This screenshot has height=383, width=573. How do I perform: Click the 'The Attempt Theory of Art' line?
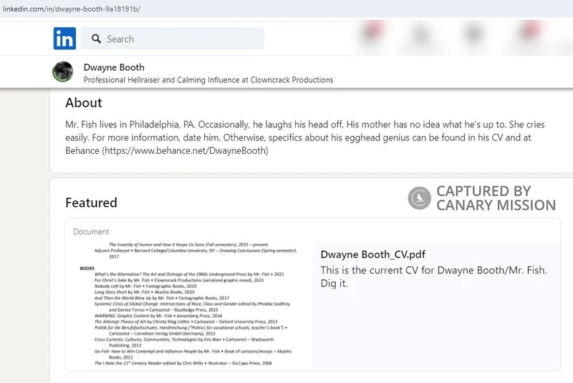click(186, 321)
